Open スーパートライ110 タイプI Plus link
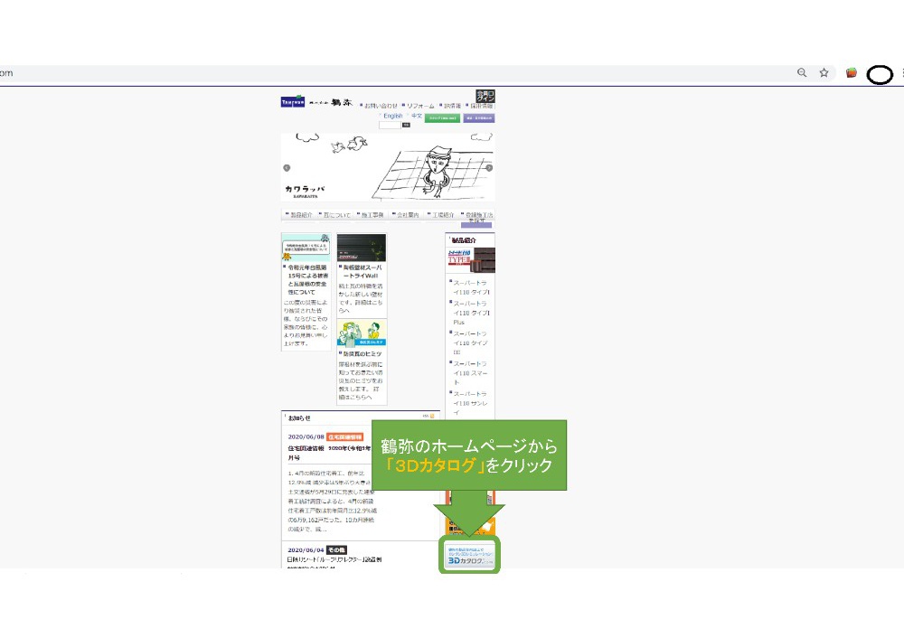This screenshot has width=904, height=638. click(x=471, y=313)
